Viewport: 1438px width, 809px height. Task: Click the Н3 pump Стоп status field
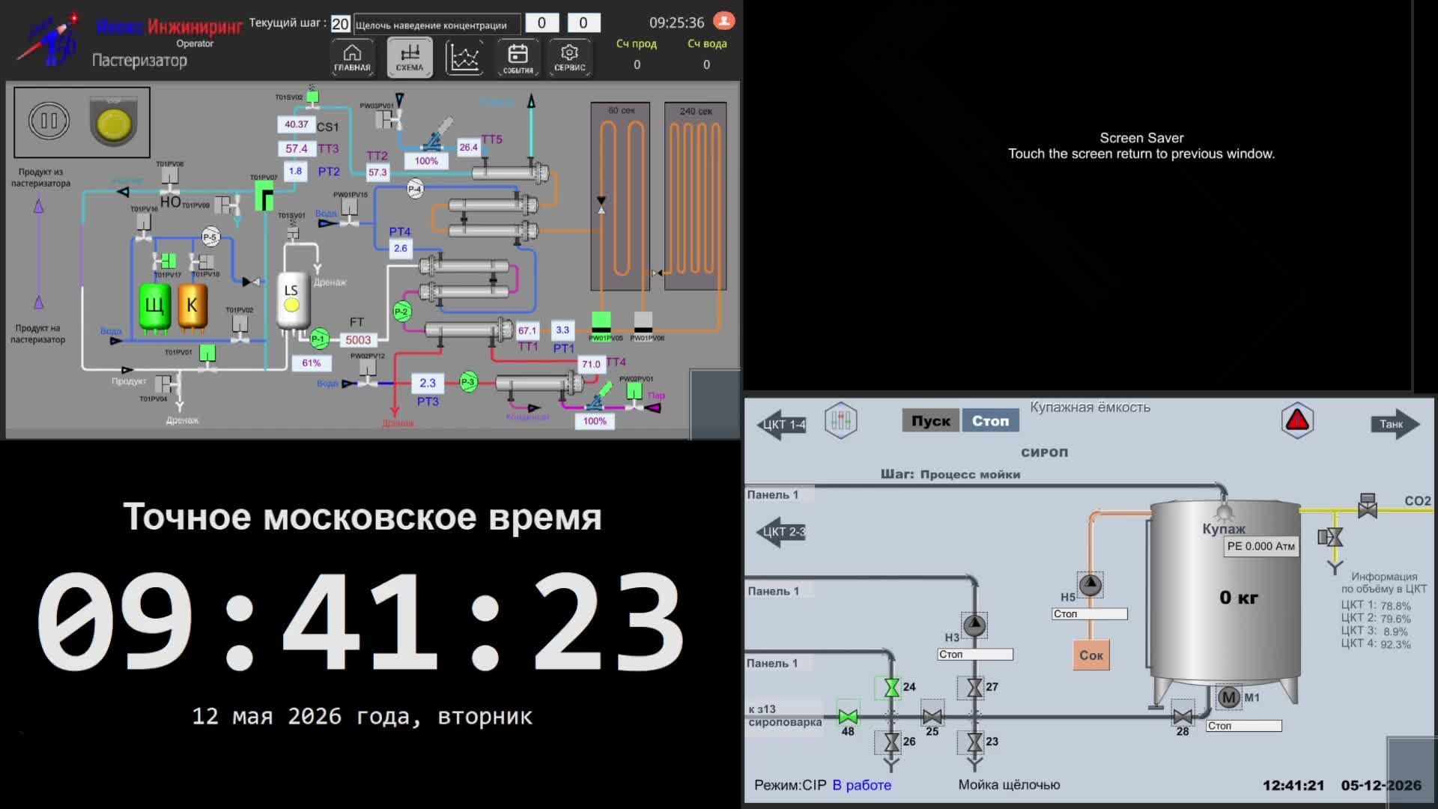tap(975, 655)
